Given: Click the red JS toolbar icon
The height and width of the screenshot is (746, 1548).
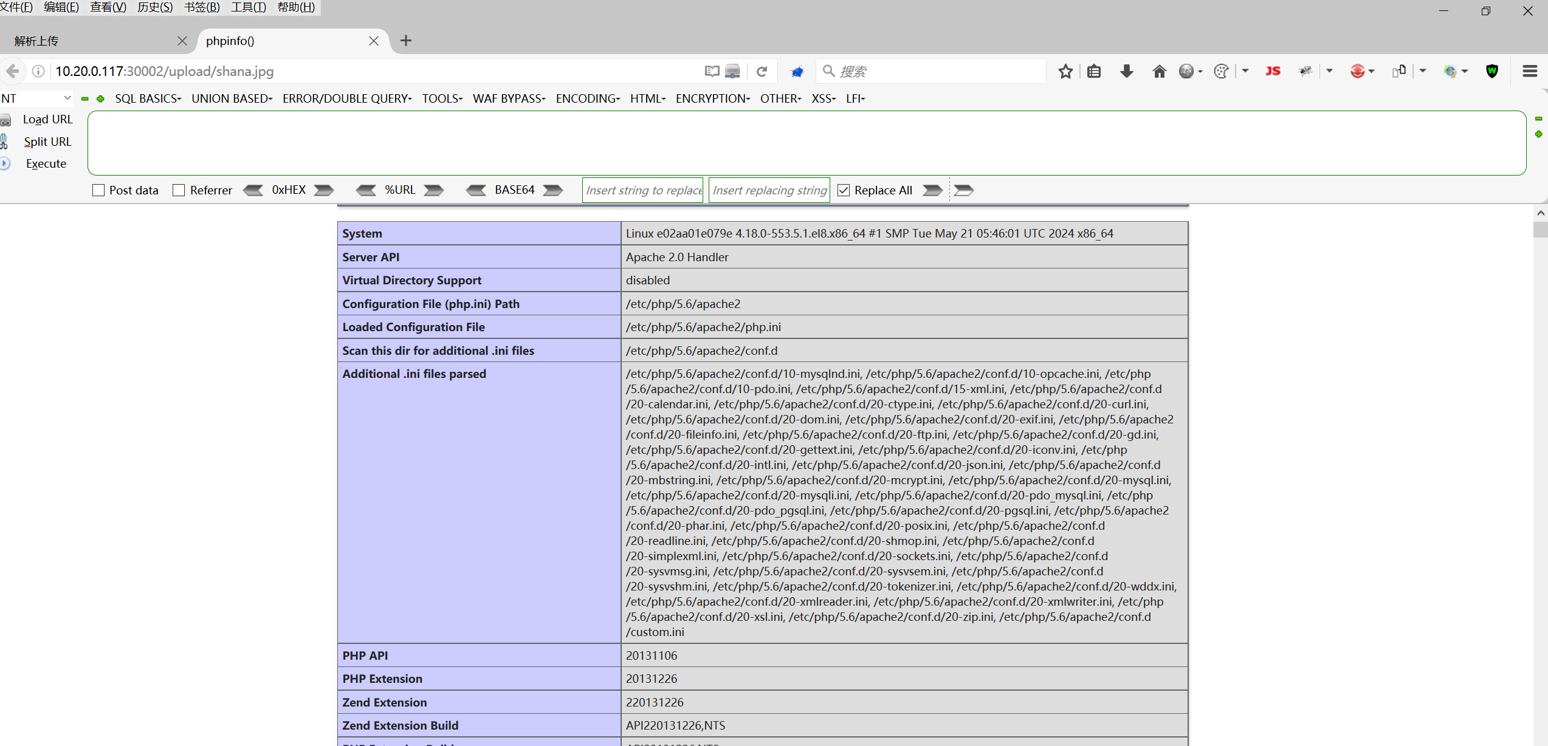Looking at the screenshot, I should coord(1272,72).
